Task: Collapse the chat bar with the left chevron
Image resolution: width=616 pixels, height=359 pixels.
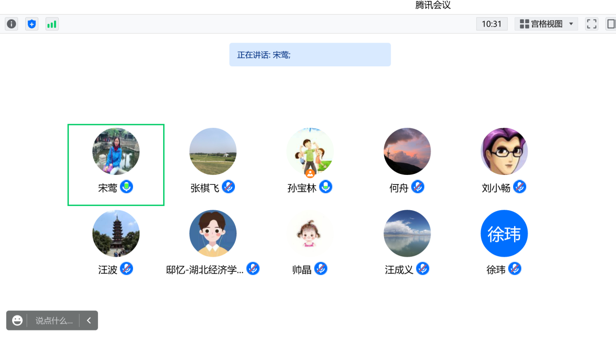Action: pos(89,320)
